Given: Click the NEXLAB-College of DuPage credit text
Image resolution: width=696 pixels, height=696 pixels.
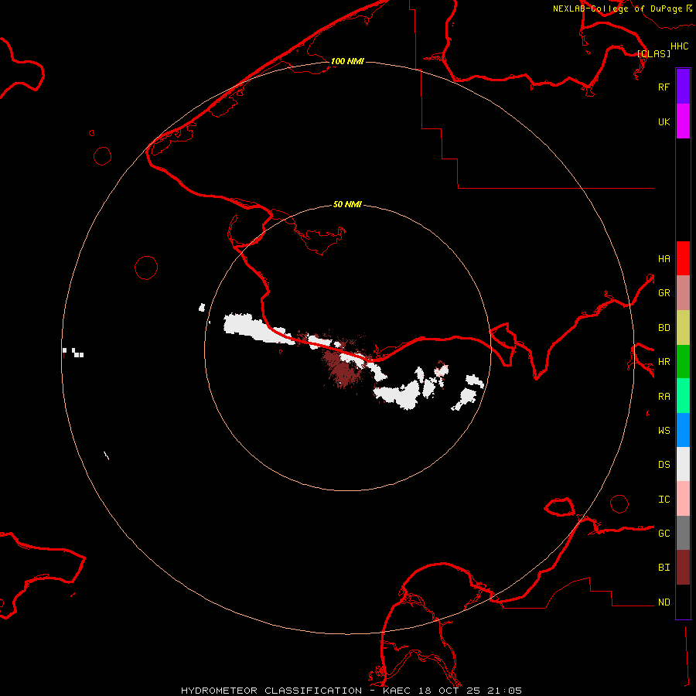Looking at the screenshot, I should click(x=617, y=9).
